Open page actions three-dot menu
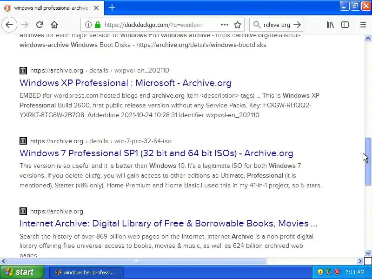The width and height of the screenshot is (372, 279). (x=224, y=25)
